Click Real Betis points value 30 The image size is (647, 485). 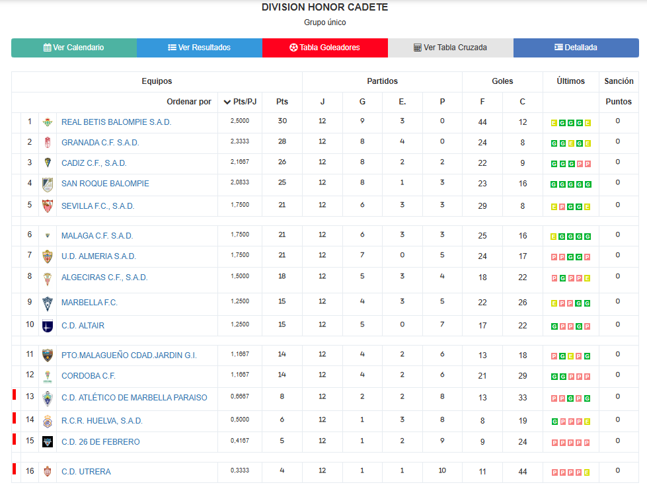282,121
